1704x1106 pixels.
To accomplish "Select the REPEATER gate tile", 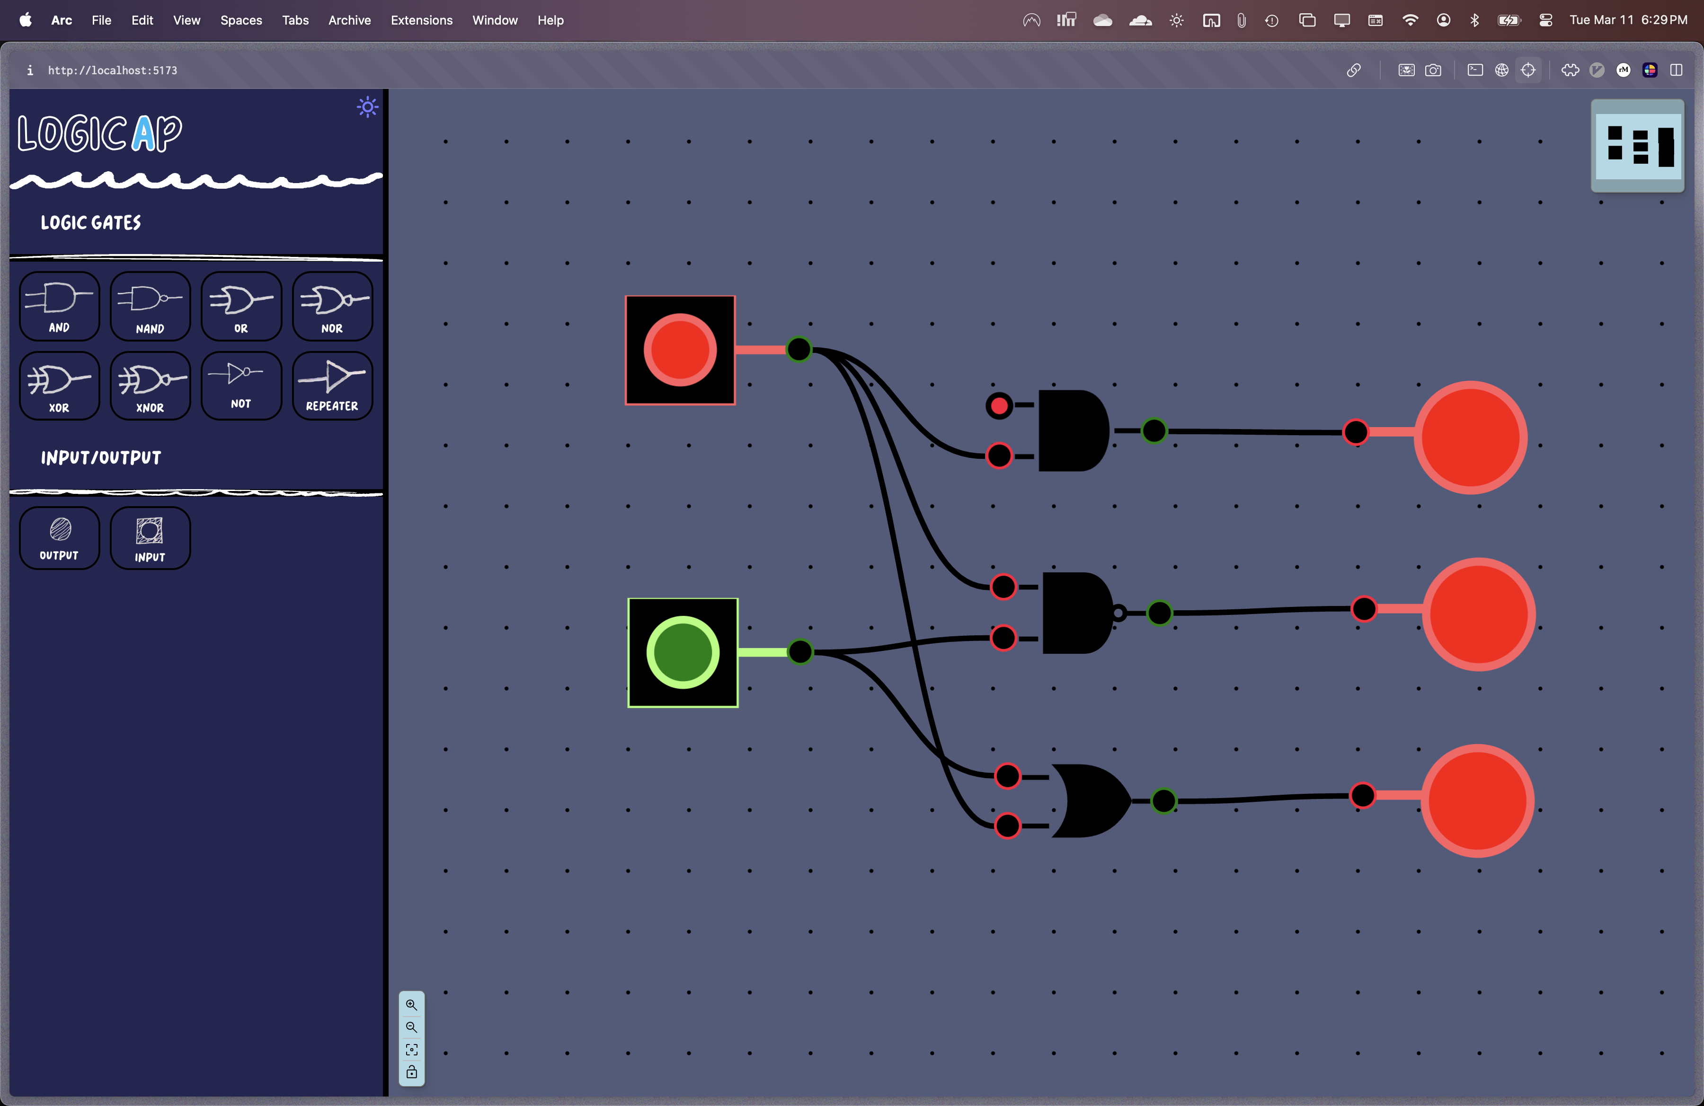I will [332, 386].
